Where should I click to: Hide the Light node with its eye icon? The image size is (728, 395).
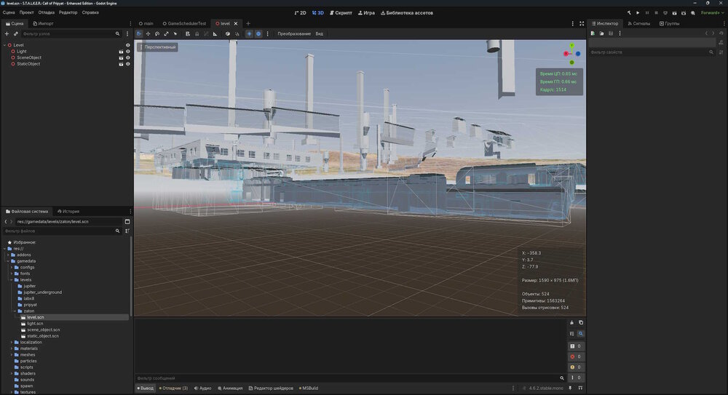127,52
